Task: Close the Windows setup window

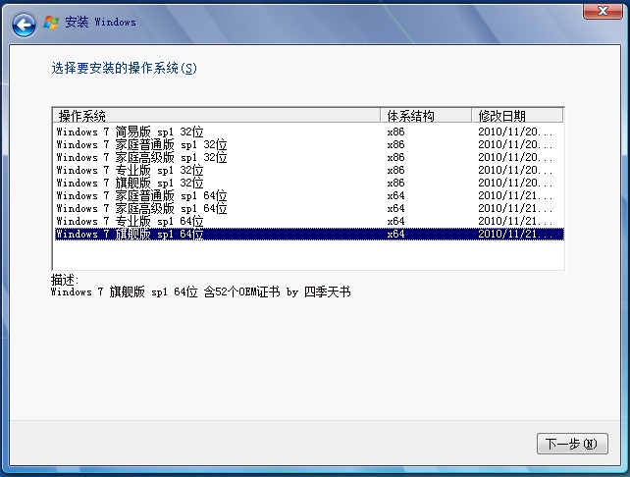Action: [x=603, y=11]
